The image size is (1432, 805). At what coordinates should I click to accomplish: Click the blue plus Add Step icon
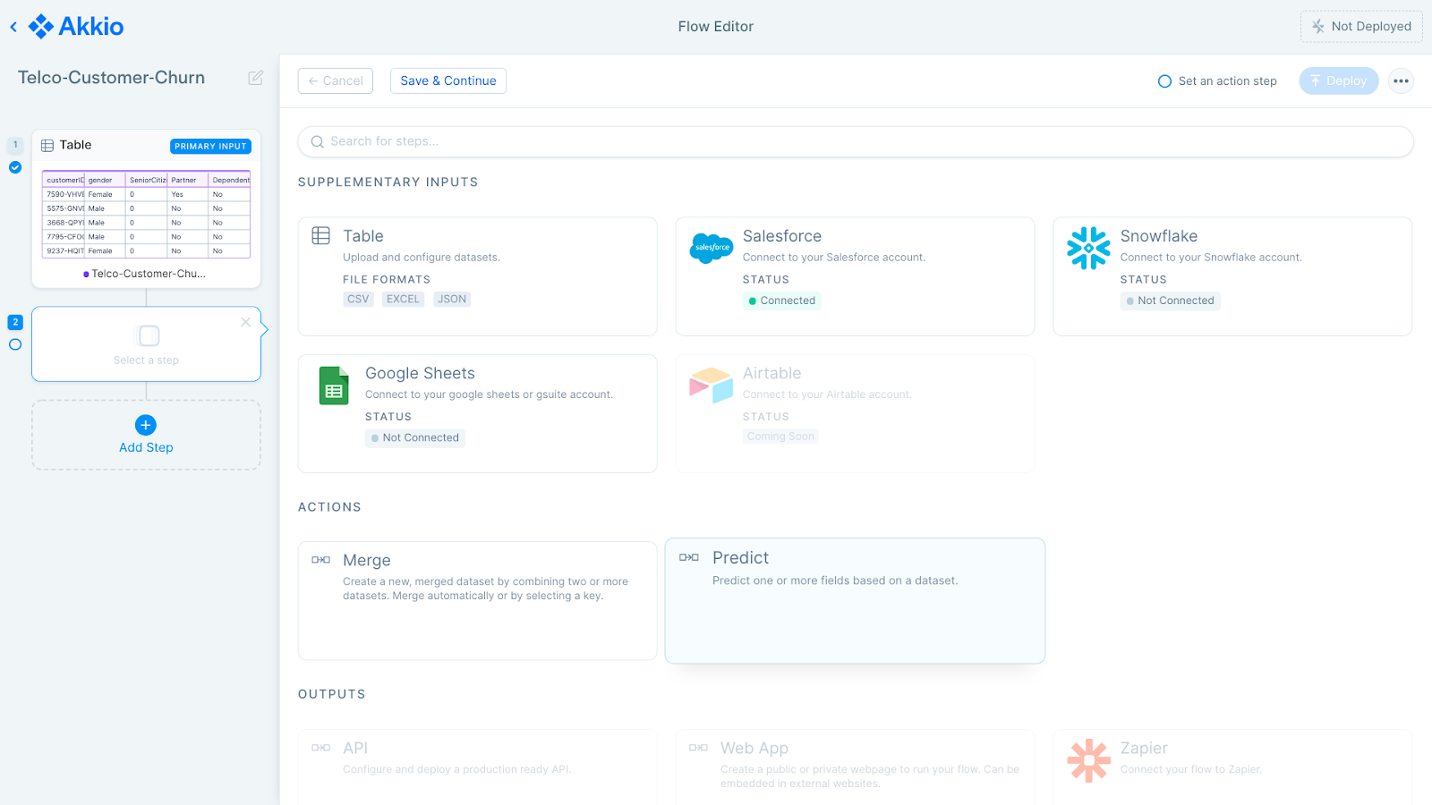point(146,425)
